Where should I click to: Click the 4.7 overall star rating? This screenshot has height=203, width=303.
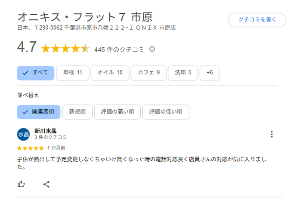(x=65, y=49)
